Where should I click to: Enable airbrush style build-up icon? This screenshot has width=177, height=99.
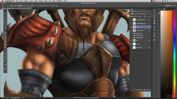(x=53, y=5)
